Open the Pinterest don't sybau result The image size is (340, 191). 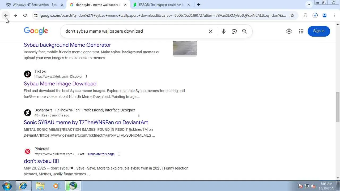point(41,161)
